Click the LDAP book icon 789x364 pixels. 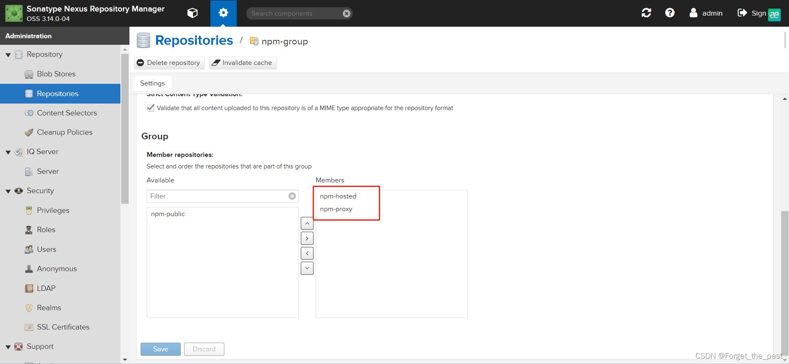click(29, 288)
